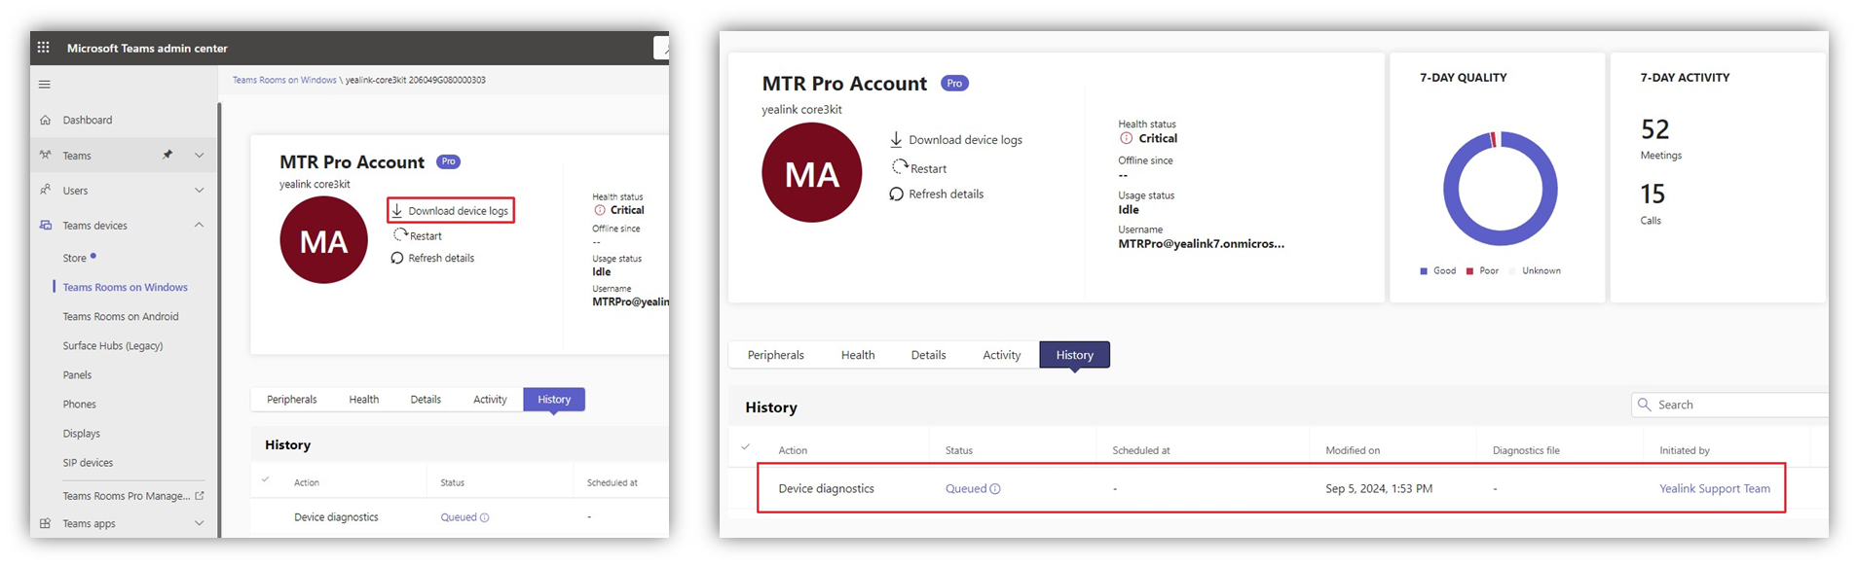
Task: Click the Users sidebar icon
Action: tap(45, 190)
